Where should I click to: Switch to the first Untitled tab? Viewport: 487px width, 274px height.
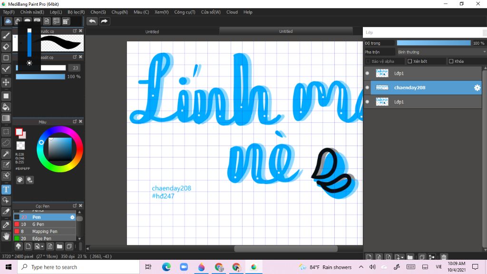coord(152,31)
